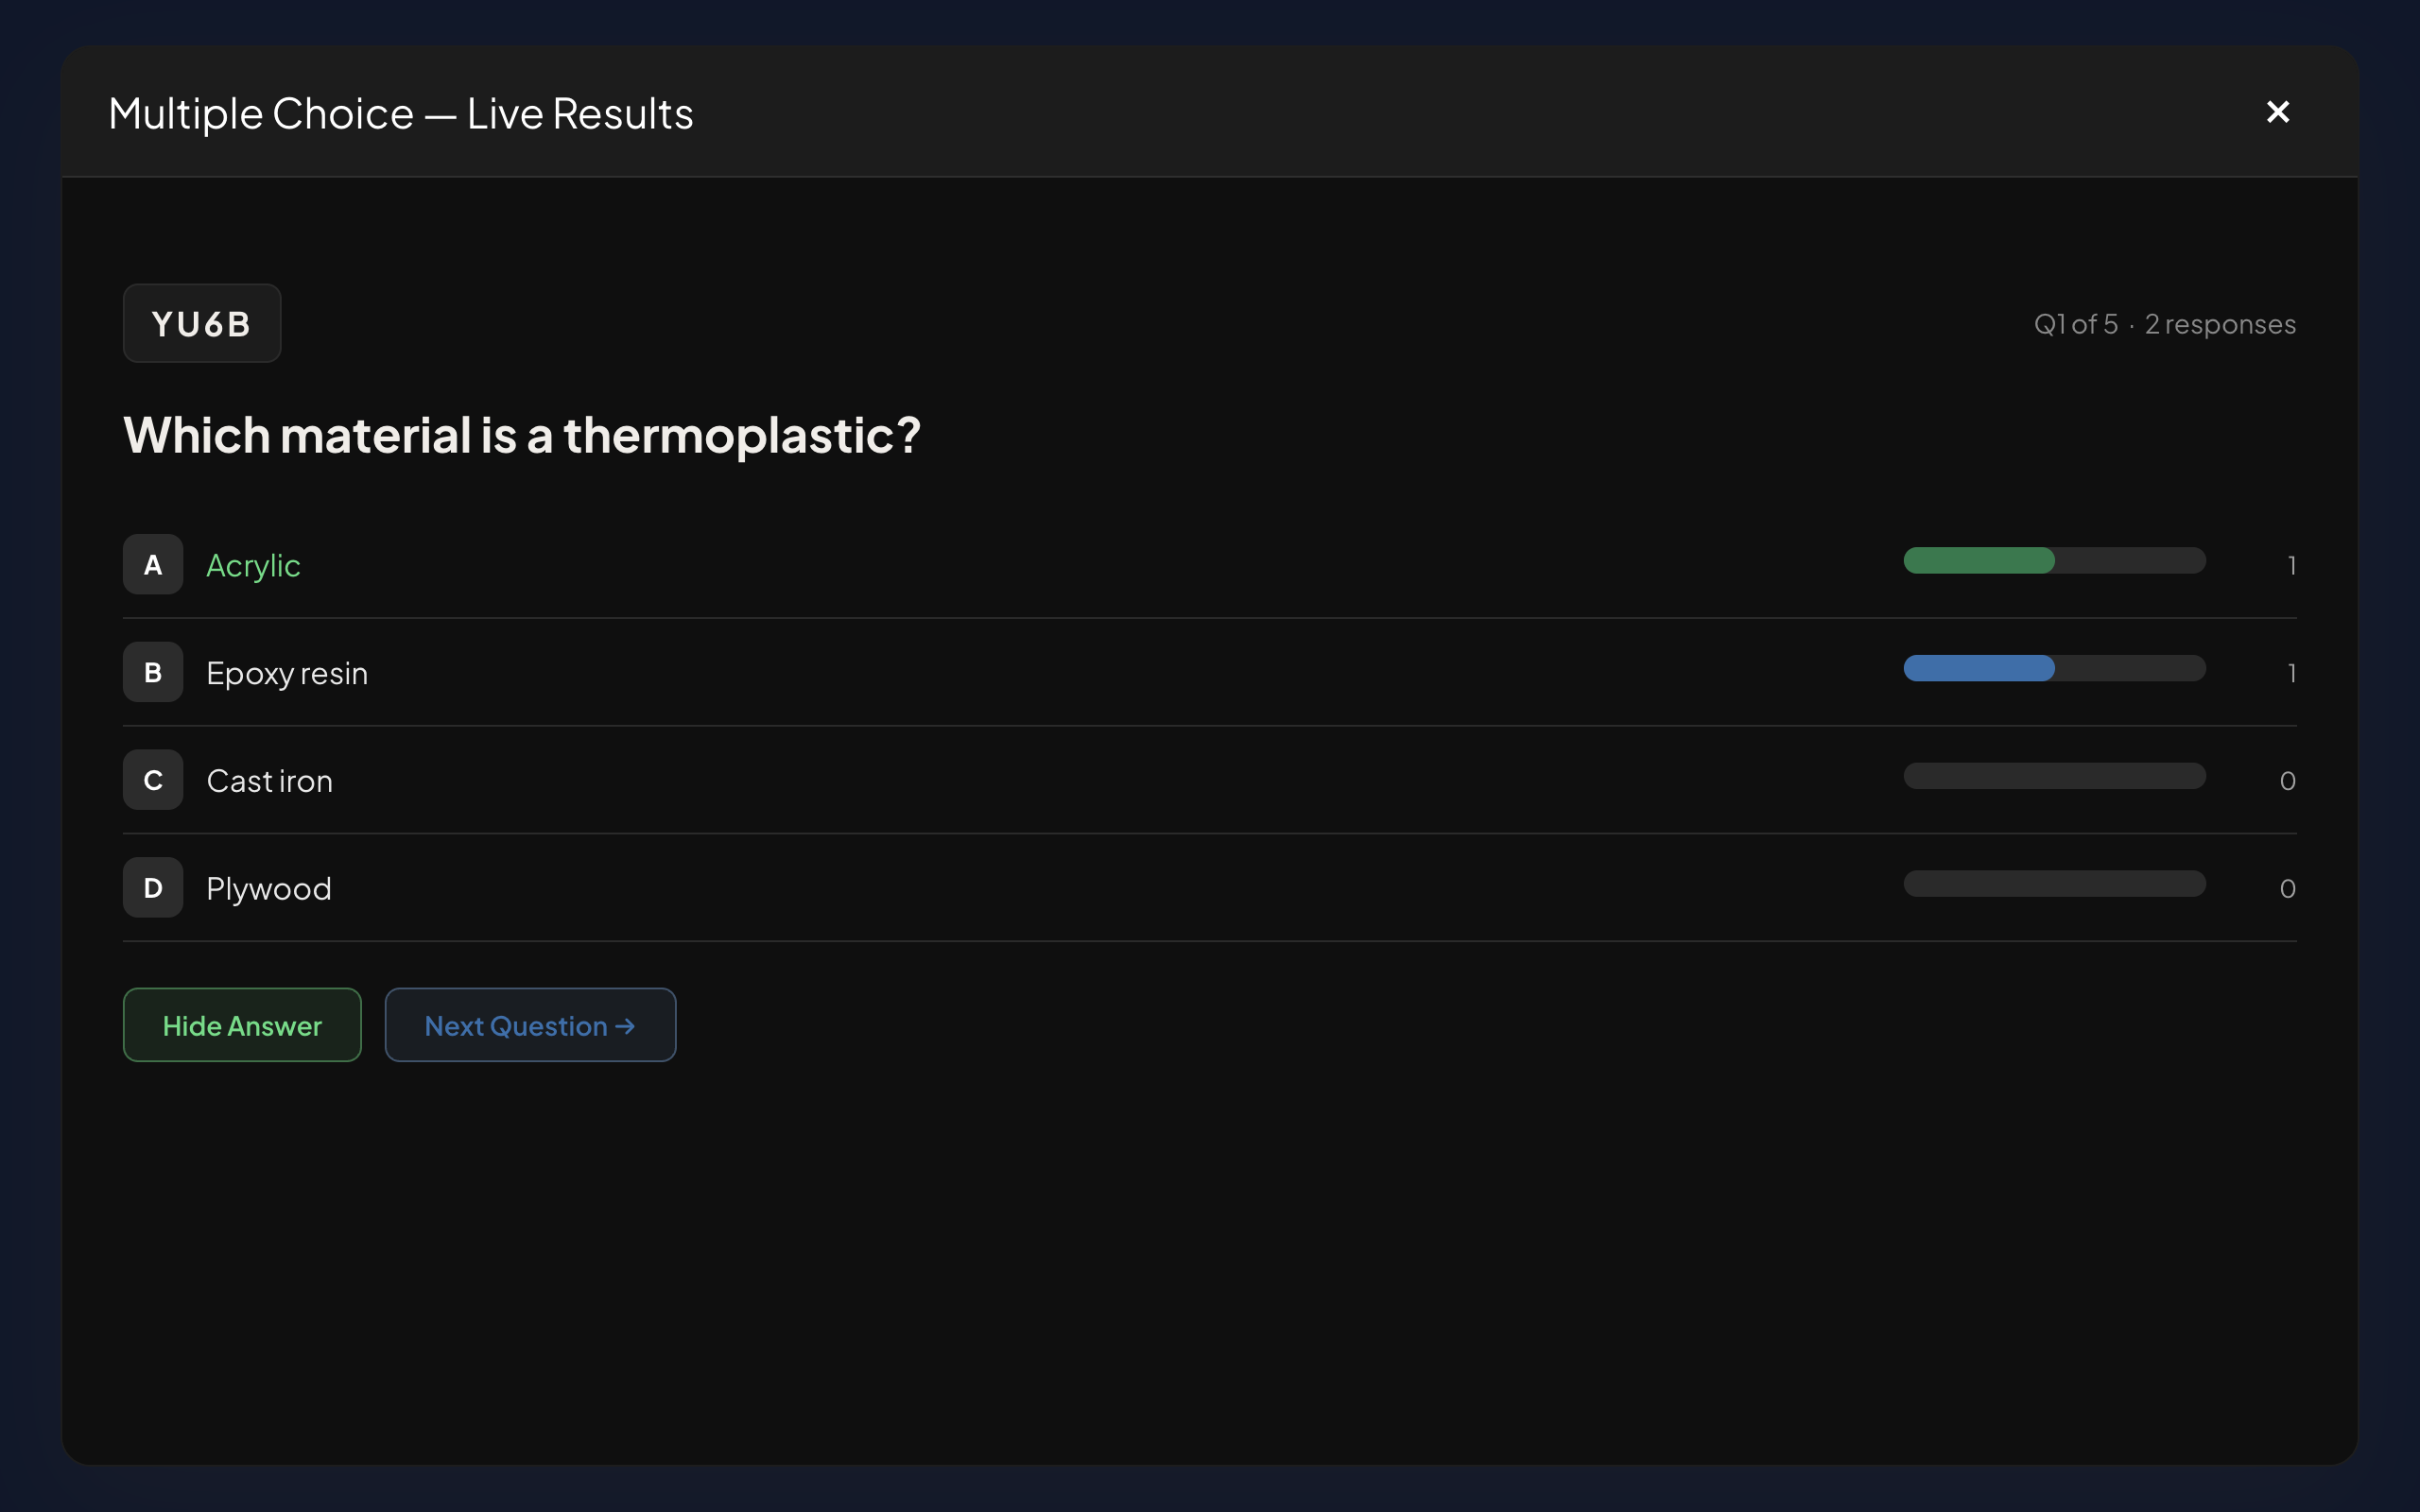Select the Plywood answer text
2420x1512 pixels.
(x=268, y=889)
